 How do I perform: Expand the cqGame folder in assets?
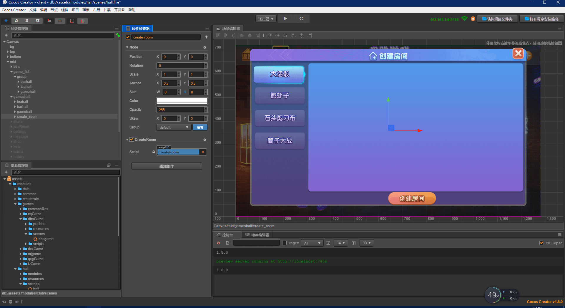21,214
